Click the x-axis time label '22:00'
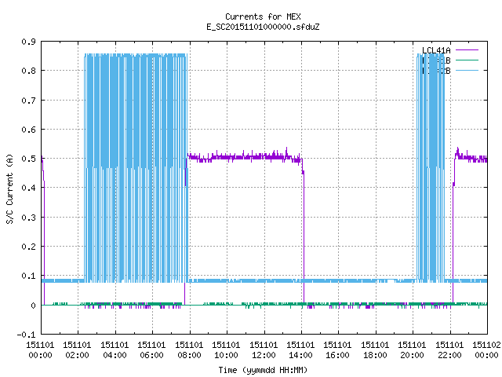 tap(449, 355)
